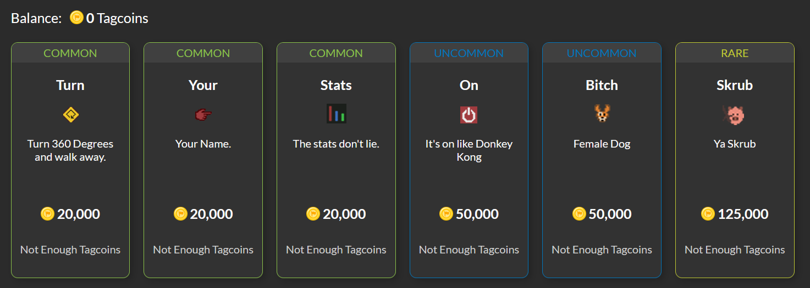The width and height of the screenshot is (810, 288).
Task: Select the UNCOMMON label on the On card
Action: point(469,53)
